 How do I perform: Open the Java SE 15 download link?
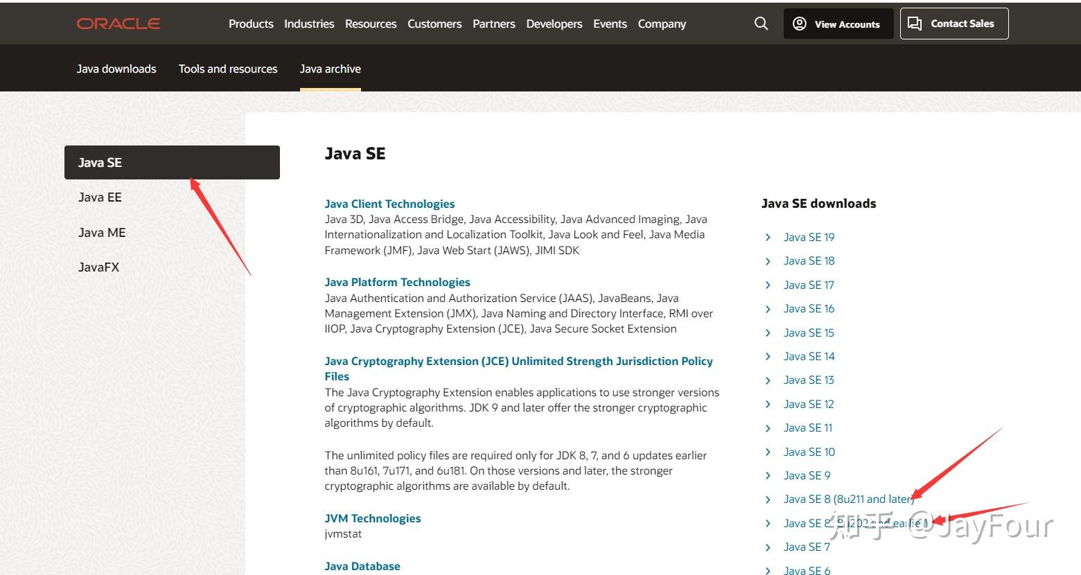809,333
